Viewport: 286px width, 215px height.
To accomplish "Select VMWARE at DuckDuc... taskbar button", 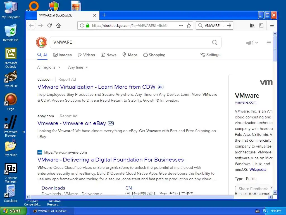I will point(52,211).
